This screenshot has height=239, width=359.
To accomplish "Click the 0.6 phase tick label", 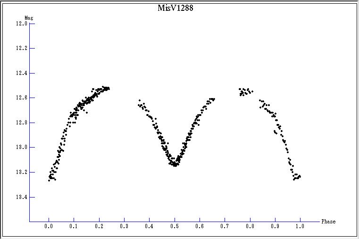I will pos(200,226).
